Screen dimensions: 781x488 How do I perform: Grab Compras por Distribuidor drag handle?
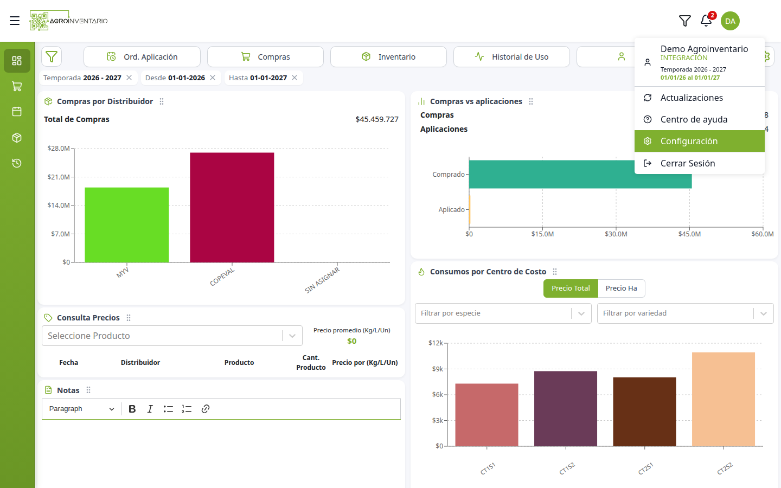coord(162,101)
